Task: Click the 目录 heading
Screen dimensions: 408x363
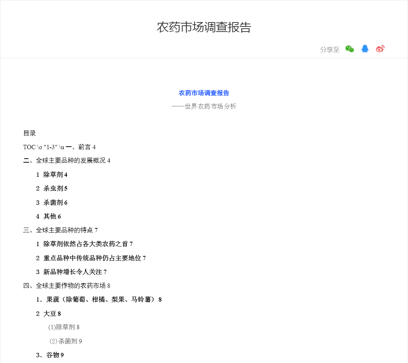Action: click(x=29, y=133)
